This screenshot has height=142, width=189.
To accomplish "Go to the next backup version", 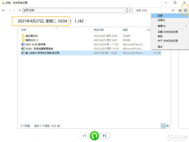I will [x=105, y=136].
